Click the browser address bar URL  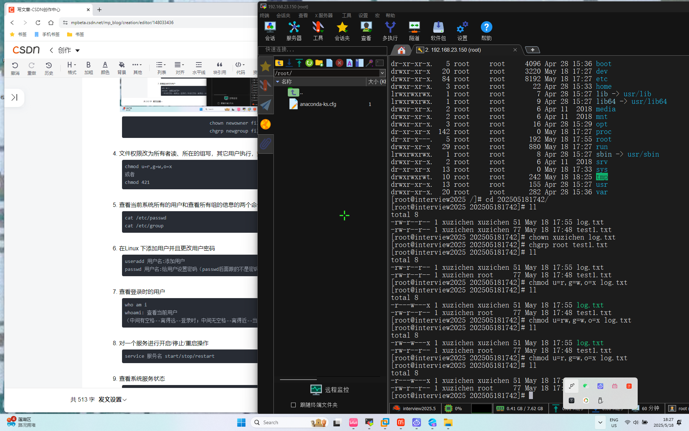pyautogui.click(x=122, y=22)
